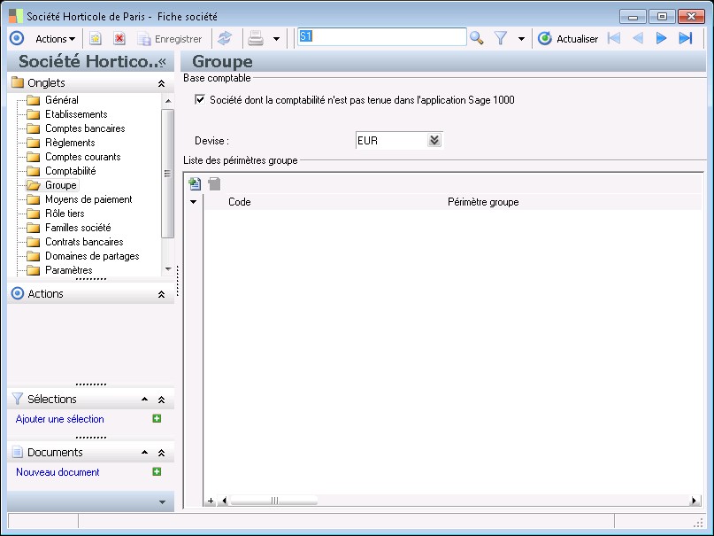Open the Devise EUR dropdown
This screenshot has width=714, height=536.
434,141
